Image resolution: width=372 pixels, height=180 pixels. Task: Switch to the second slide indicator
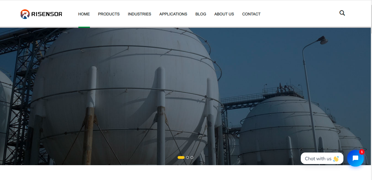188,157
